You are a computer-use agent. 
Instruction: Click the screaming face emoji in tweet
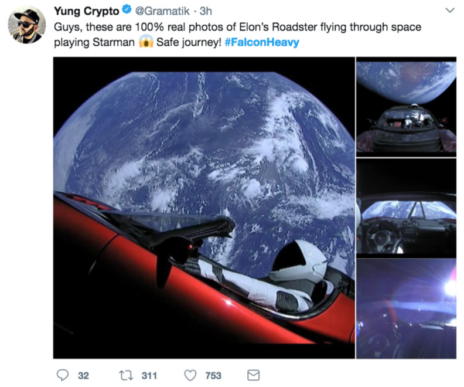coord(145,43)
